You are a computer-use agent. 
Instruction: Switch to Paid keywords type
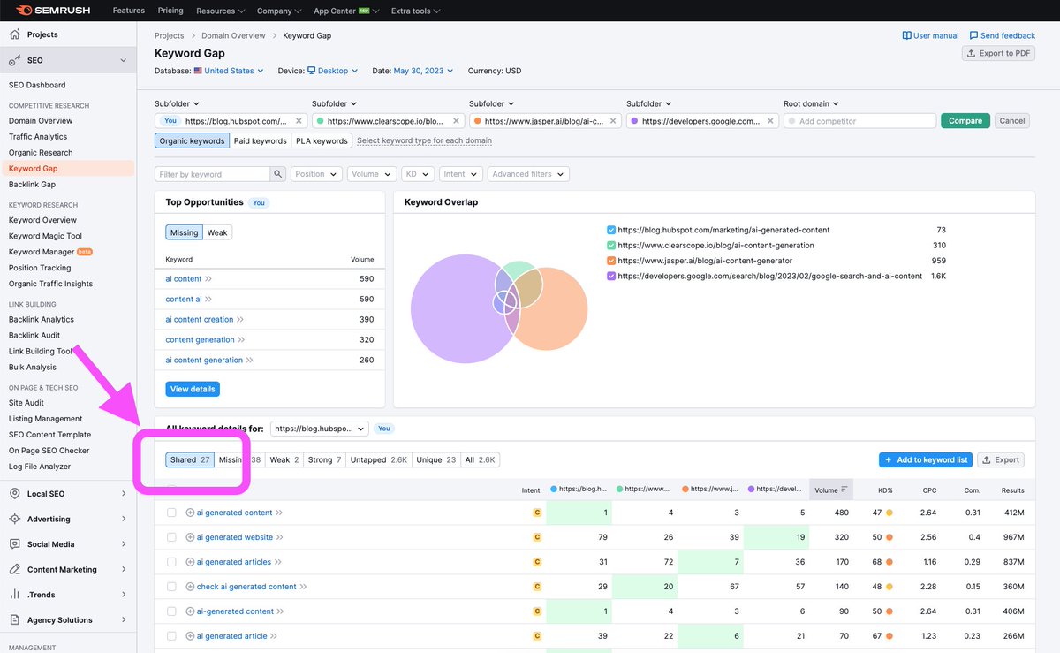tap(260, 140)
